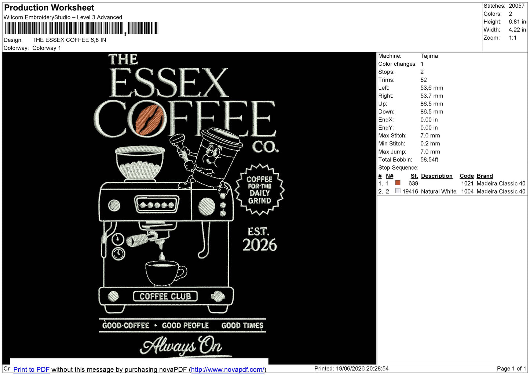Image resolution: width=530 pixels, height=375 pixels.
Task: Click the 'Production Worksheet' heading
Action: point(49,8)
